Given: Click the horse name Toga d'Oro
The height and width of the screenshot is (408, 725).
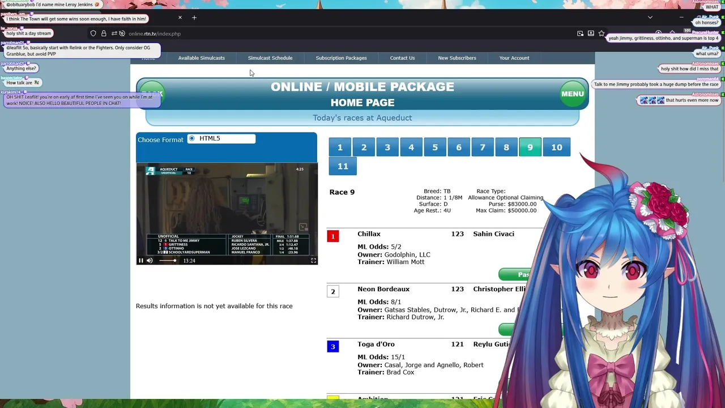Looking at the screenshot, I should 376,344.
